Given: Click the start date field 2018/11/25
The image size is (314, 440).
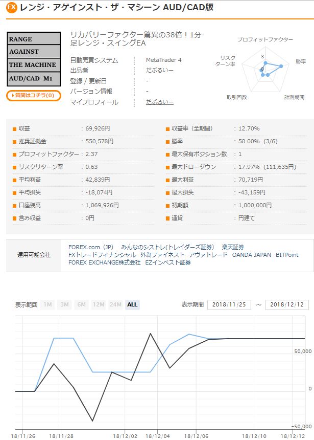Looking at the screenshot, I should click(x=229, y=305).
